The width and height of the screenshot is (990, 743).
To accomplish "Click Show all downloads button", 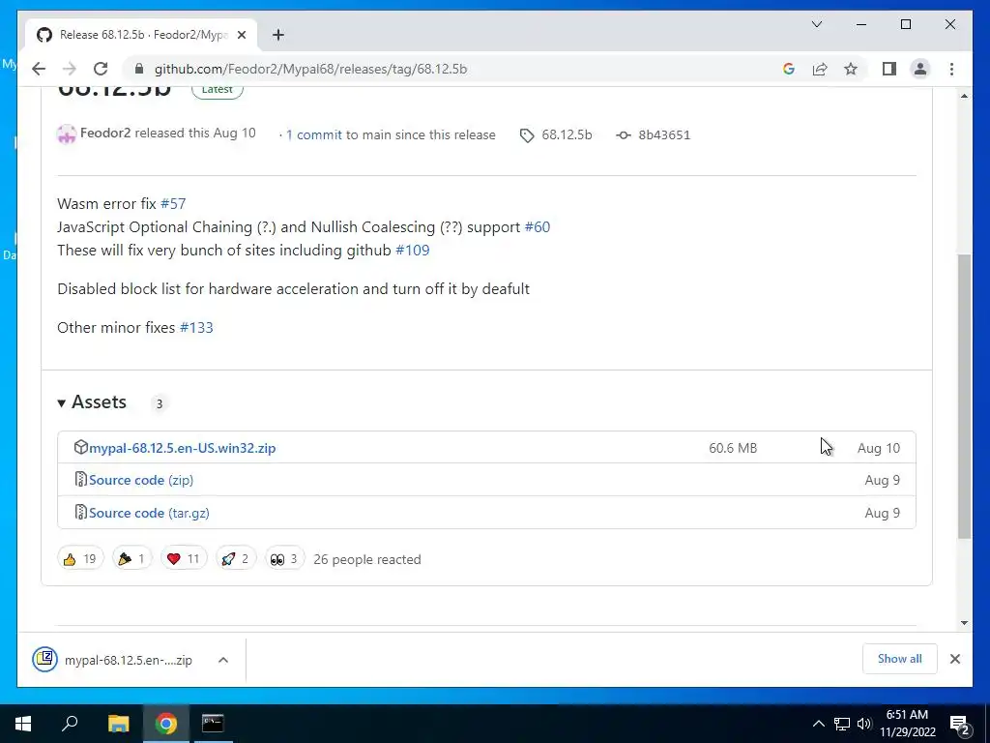I will pos(899,659).
